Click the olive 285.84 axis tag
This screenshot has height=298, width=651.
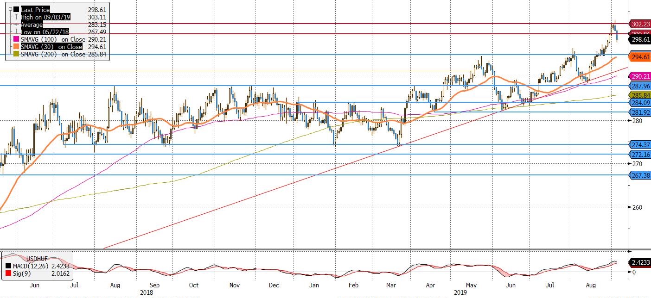[x=640, y=95]
